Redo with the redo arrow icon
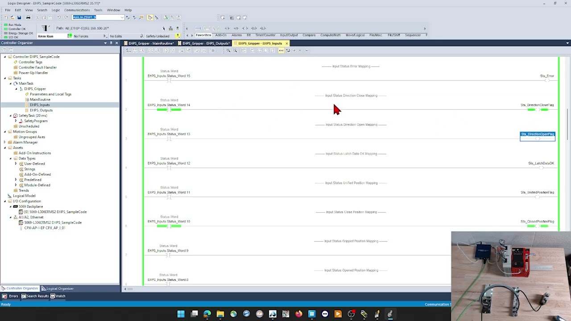 pyautogui.click(x=66, y=17)
